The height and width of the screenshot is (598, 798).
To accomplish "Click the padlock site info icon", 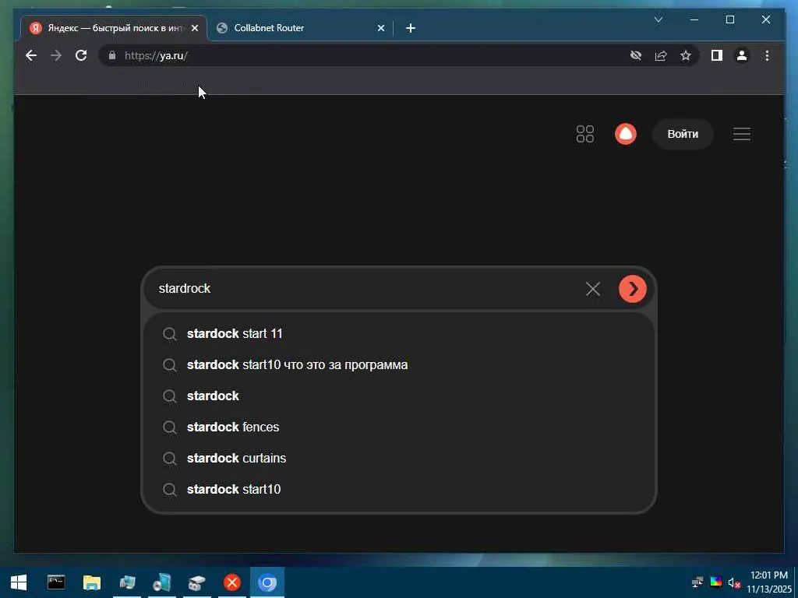I will click(x=112, y=55).
